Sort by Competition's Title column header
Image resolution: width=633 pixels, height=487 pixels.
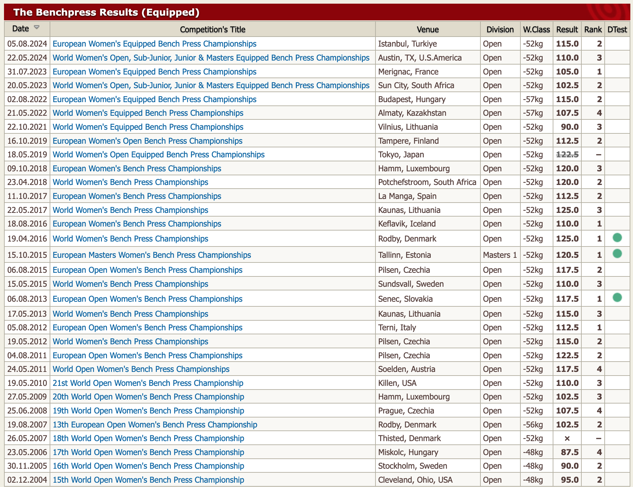tap(213, 30)
